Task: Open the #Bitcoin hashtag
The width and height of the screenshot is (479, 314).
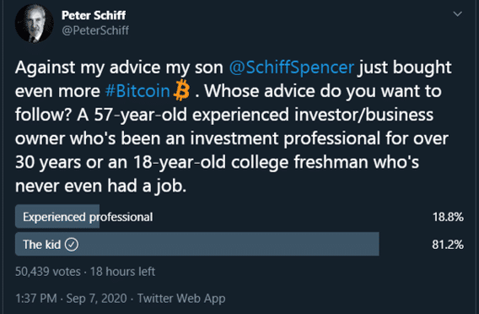Action: pyautogui.click(x=137, y=91)
